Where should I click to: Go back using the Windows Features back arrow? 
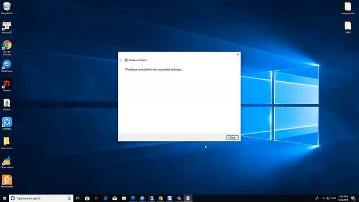point(121,60)
